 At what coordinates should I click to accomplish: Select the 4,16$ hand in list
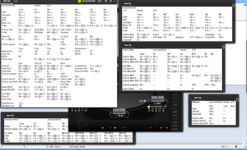tap(175, 115)
